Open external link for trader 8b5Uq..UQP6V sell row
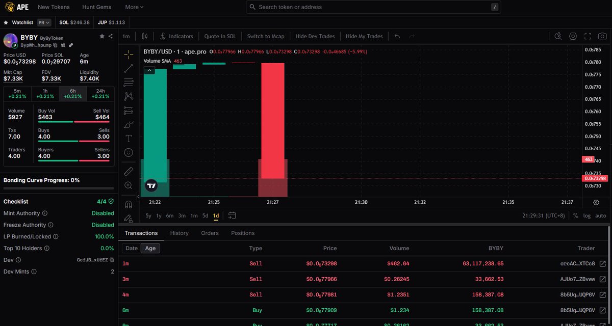 tap(603, 295)
